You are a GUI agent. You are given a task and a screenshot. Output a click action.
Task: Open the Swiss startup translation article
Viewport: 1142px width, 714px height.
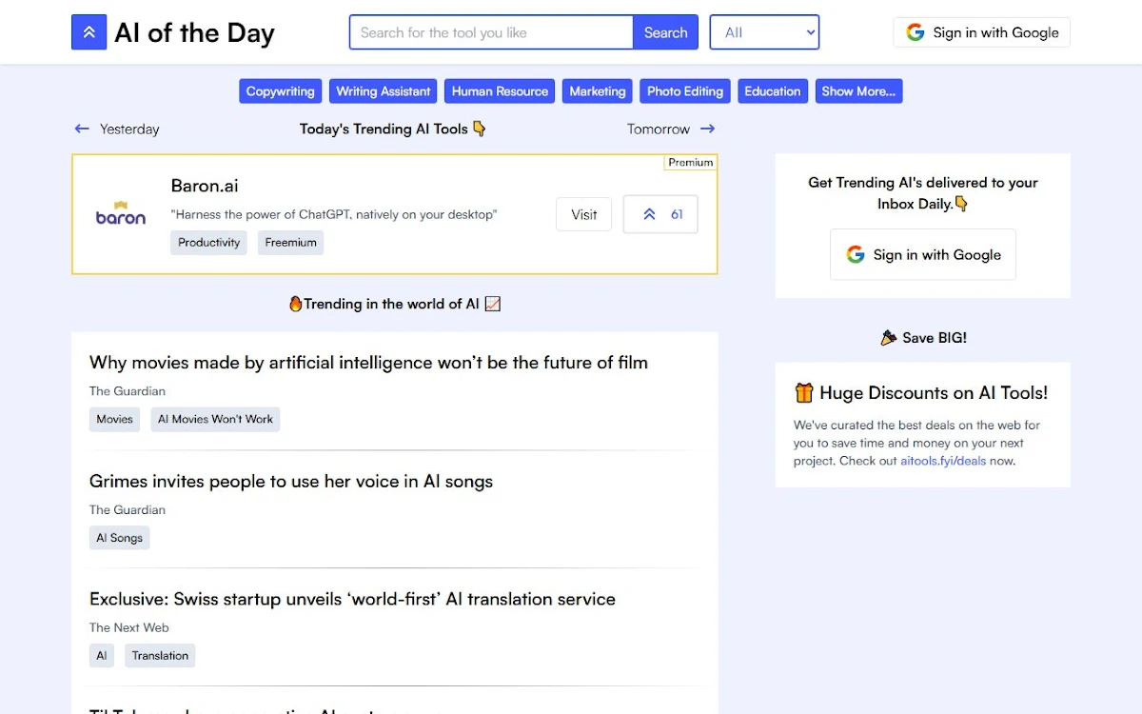click(x=352, y=600)
